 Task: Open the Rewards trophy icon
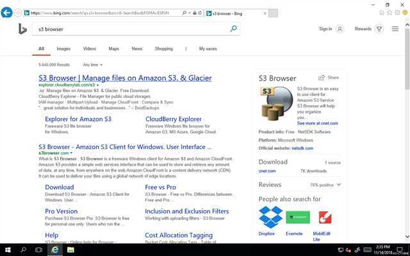click(x=379, y=29)
